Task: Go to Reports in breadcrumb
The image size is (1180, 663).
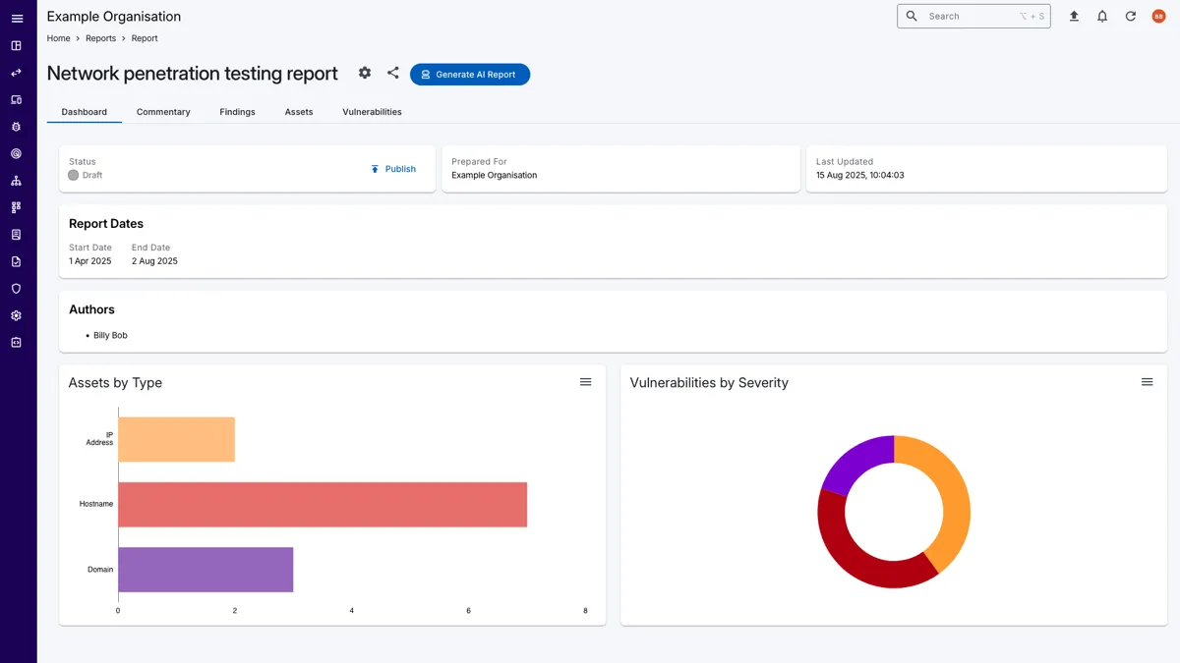Action: click(x=100, y=38)
